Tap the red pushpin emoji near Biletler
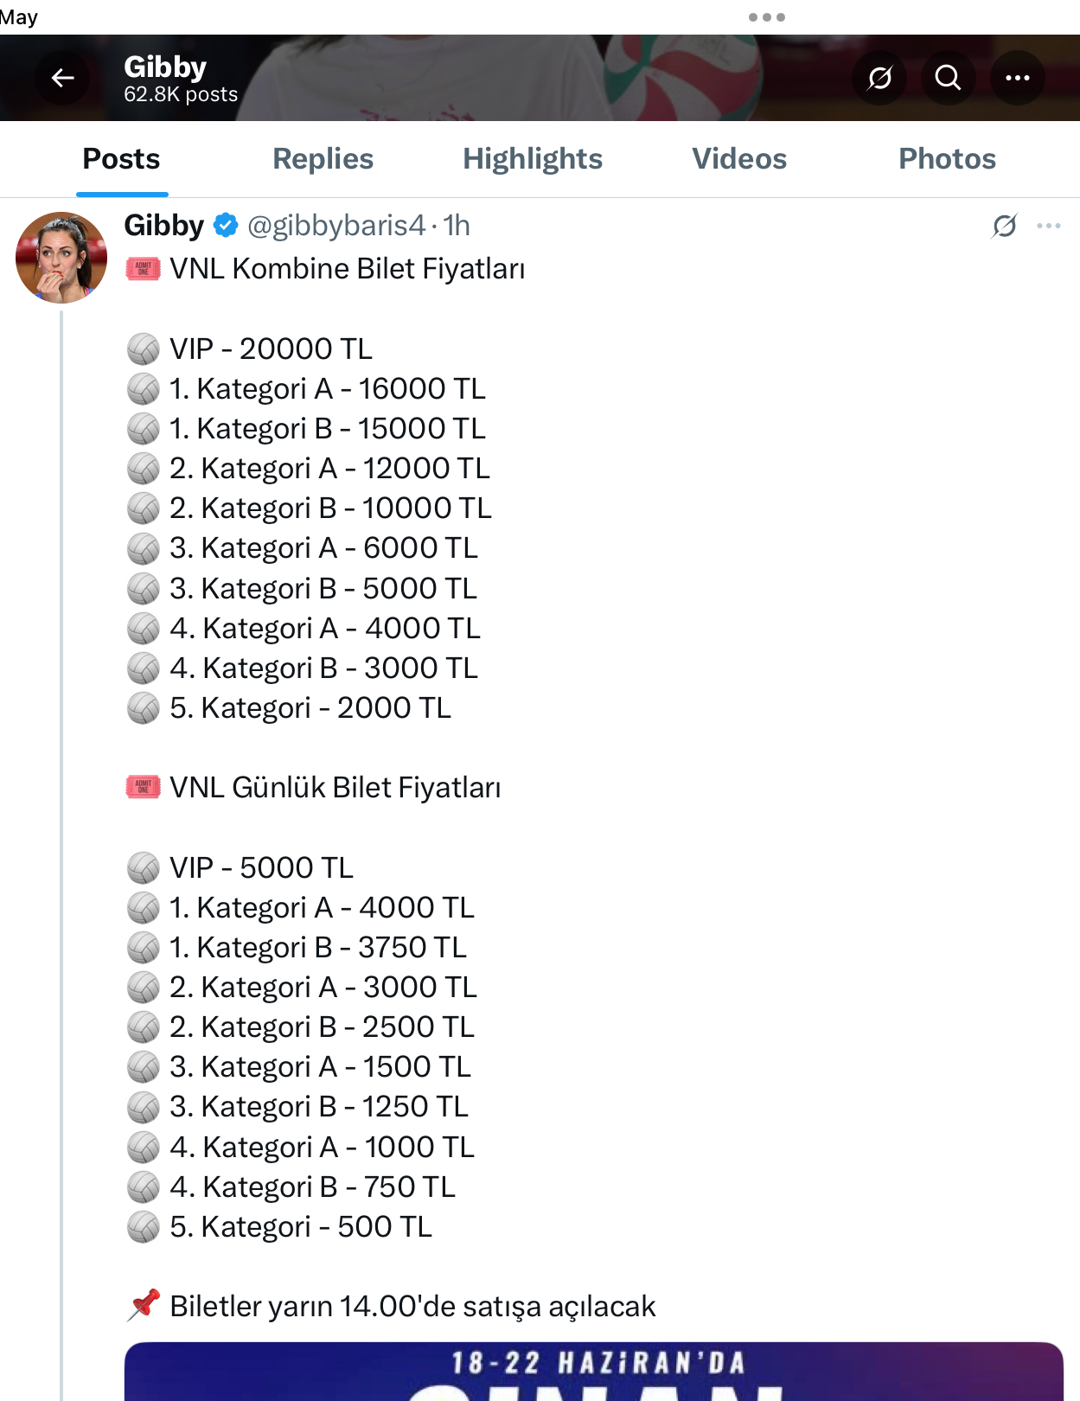The image size is (1080, 1401). (144, 1305)
